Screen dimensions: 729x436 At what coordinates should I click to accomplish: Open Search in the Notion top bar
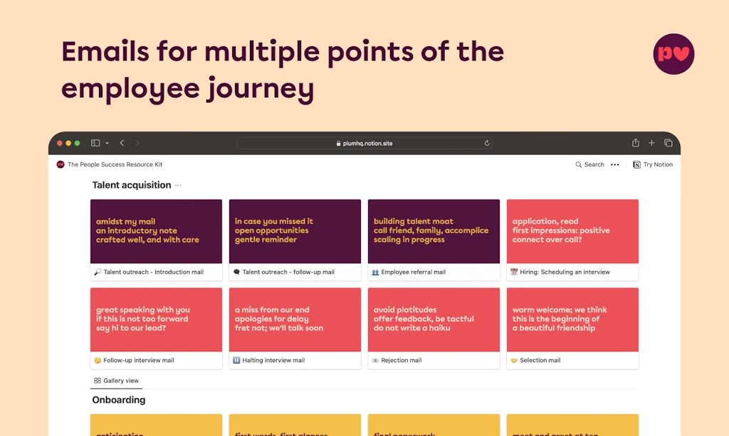pos(589,164)
